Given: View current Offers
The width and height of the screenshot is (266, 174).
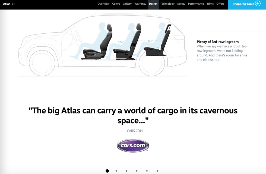Looking at the screenshot, I should click(x=220, y=4).
